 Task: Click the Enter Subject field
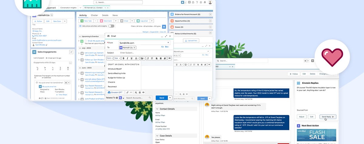pos(146,53)
